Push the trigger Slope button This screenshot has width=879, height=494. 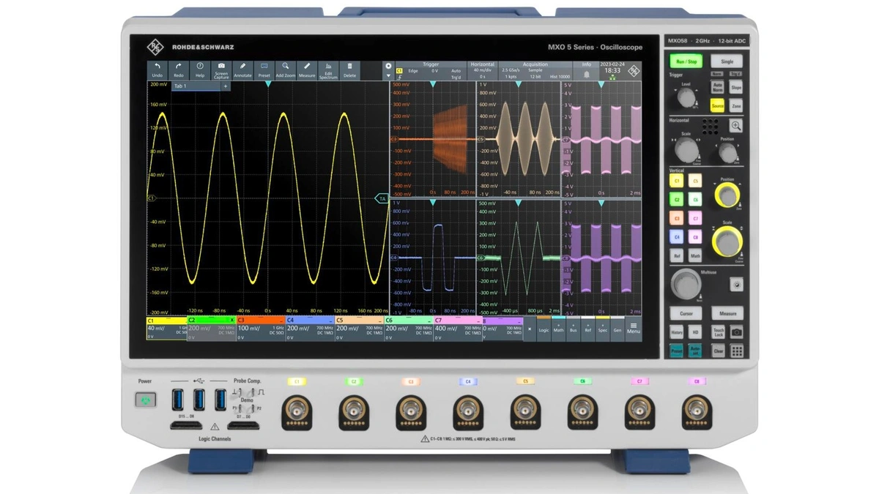736,87
